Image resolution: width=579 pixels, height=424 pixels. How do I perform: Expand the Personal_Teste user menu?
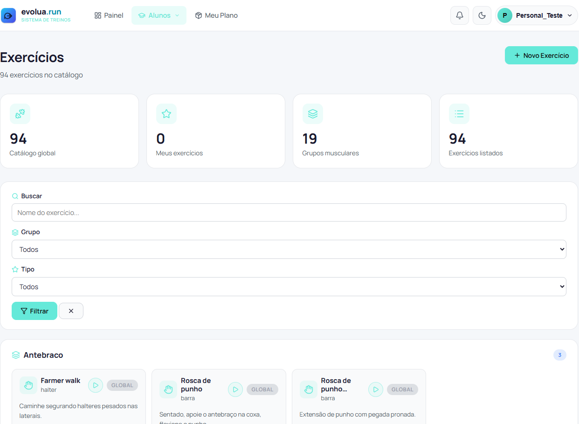coord(537,15)
